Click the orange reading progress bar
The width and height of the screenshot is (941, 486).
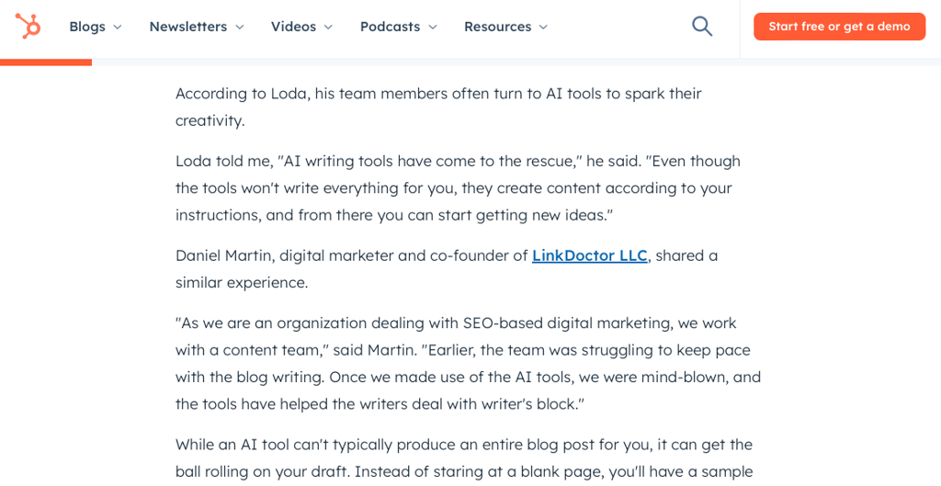click(46, 62)
